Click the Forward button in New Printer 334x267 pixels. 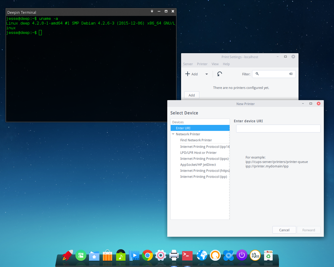coord(309,230)
